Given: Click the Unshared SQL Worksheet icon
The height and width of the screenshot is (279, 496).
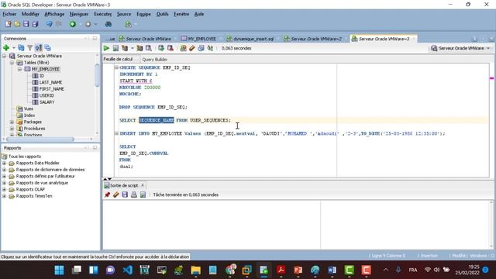Looking at the screenshot, I should (x=183, y=48).
